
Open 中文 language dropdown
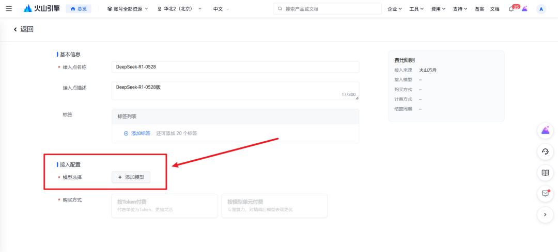coord(221,9)
